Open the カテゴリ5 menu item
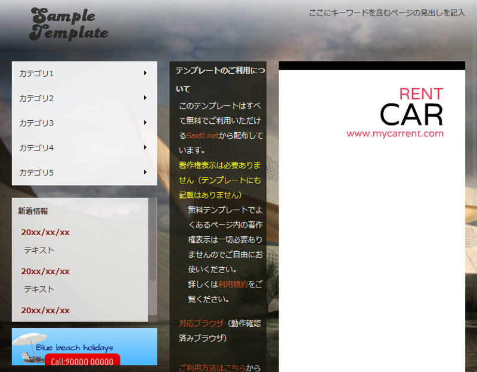 coord(36,173)
